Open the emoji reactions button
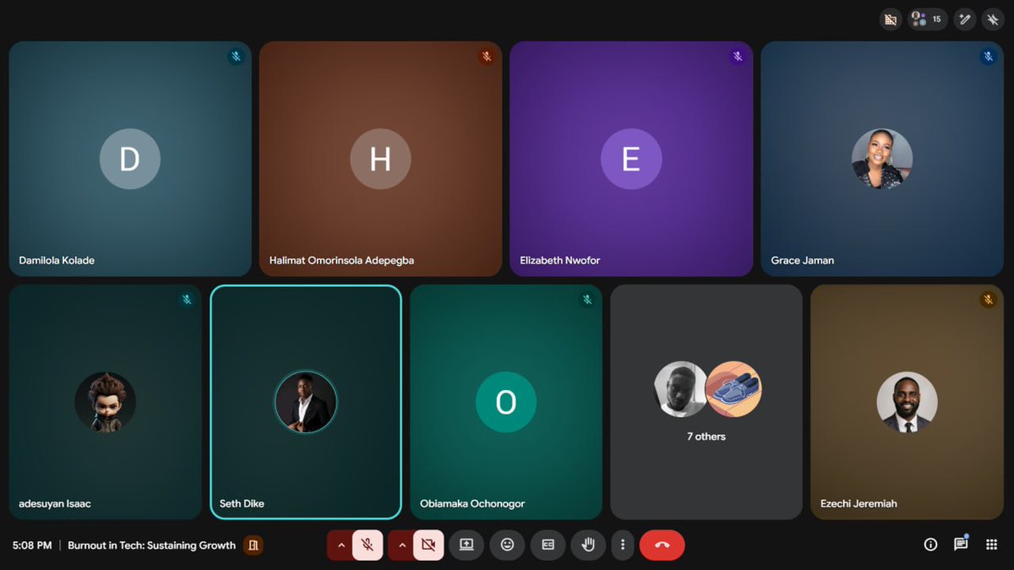 pyautogui.click(x=507, y=546)
